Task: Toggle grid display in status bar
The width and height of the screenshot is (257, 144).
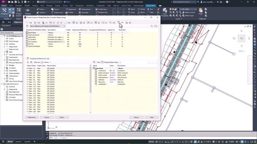Action: pyautogui.click(x=157, y=142)
